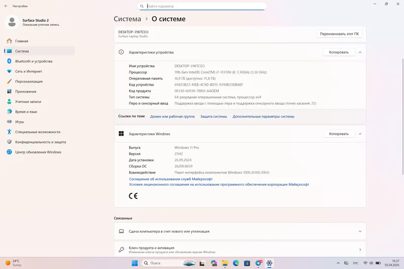Open the Защита системы link
The image size is (404, 269).
[x=214, y=117]
